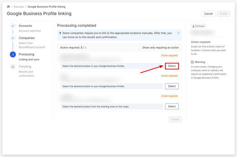Click first row Action required badge
The image size is (237, 157).
click(169, 56)
